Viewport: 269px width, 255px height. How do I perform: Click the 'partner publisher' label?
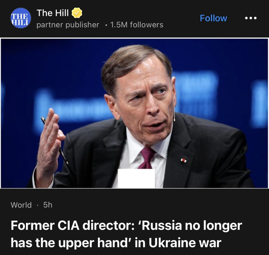(x=68, y=25)
